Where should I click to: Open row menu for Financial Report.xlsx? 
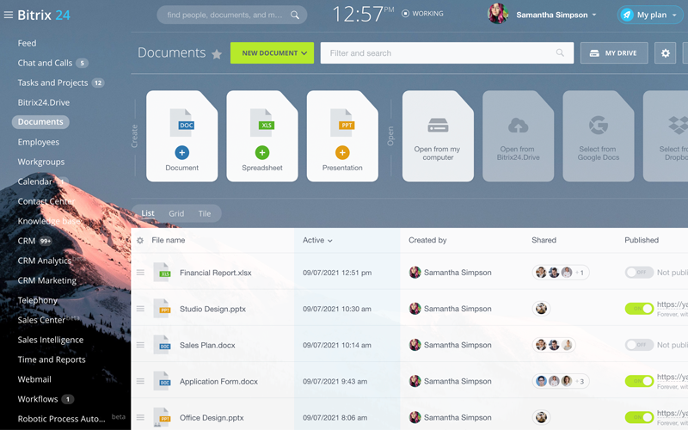[140, 273]
